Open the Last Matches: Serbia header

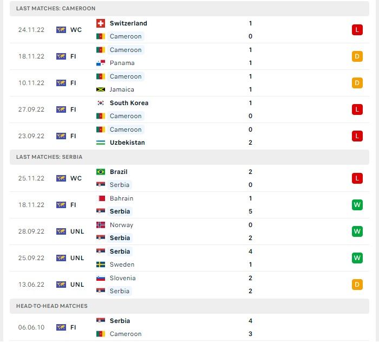190,157
